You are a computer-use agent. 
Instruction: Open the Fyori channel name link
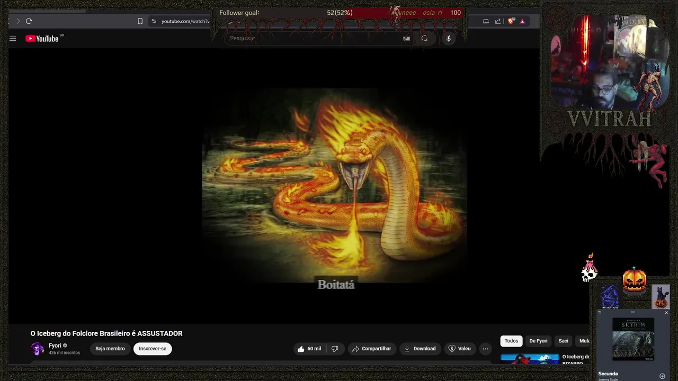[x=55, y=346]
